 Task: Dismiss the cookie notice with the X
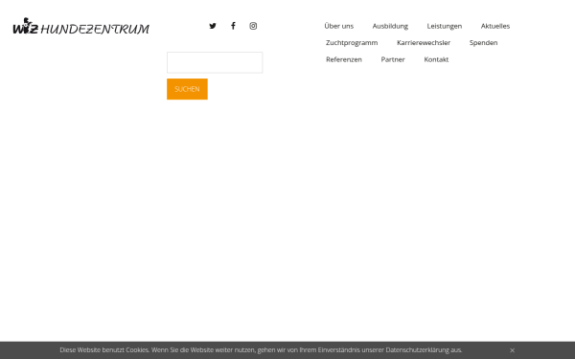click(513, 350)
